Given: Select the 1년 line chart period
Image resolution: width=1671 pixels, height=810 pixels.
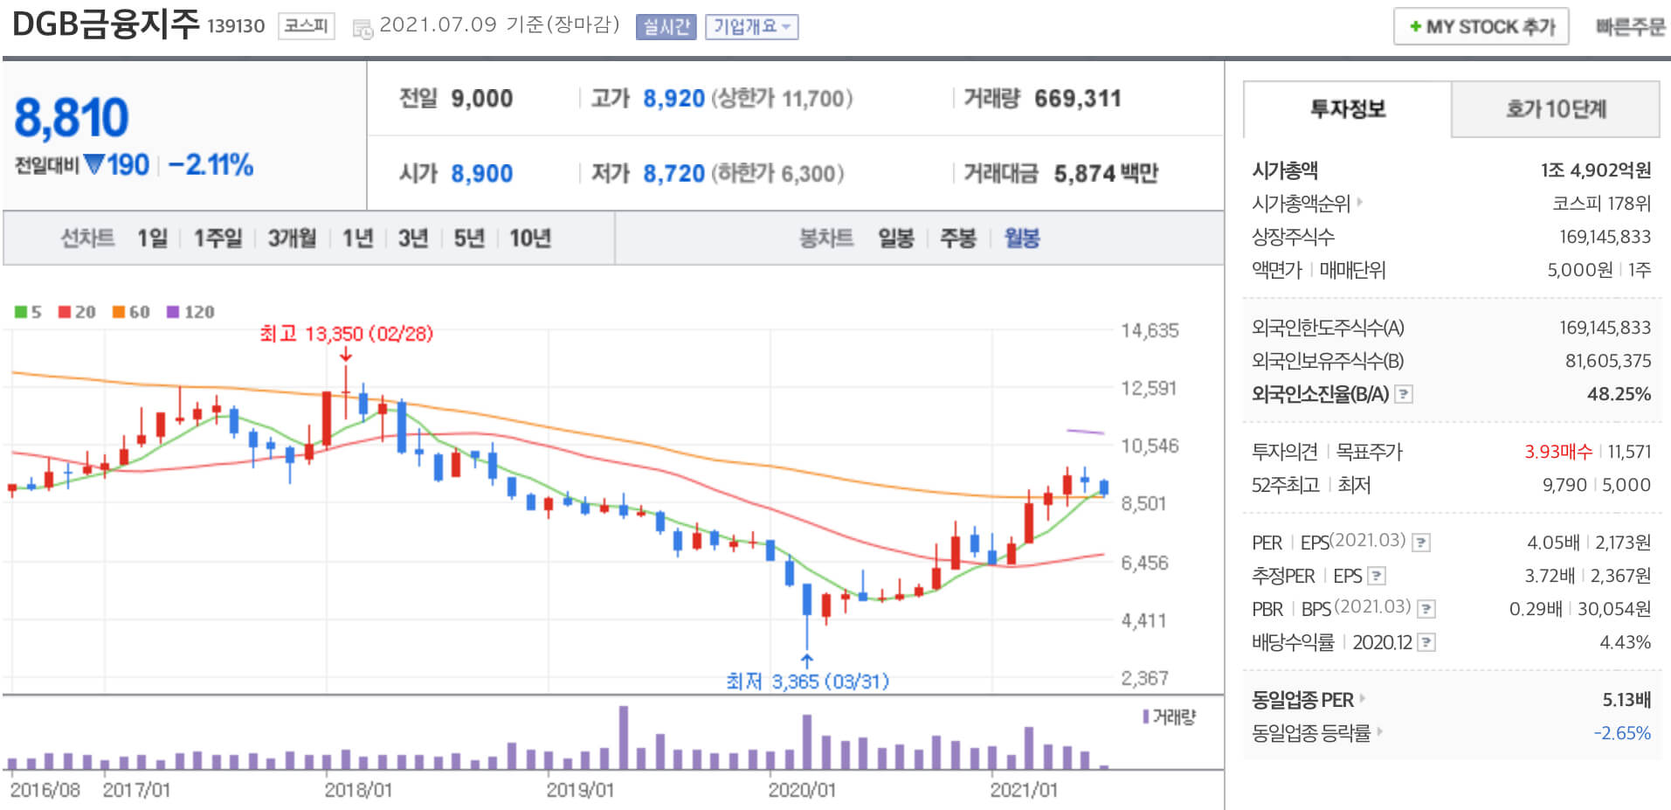Looking at the screenshot, I should coord(358,238).
